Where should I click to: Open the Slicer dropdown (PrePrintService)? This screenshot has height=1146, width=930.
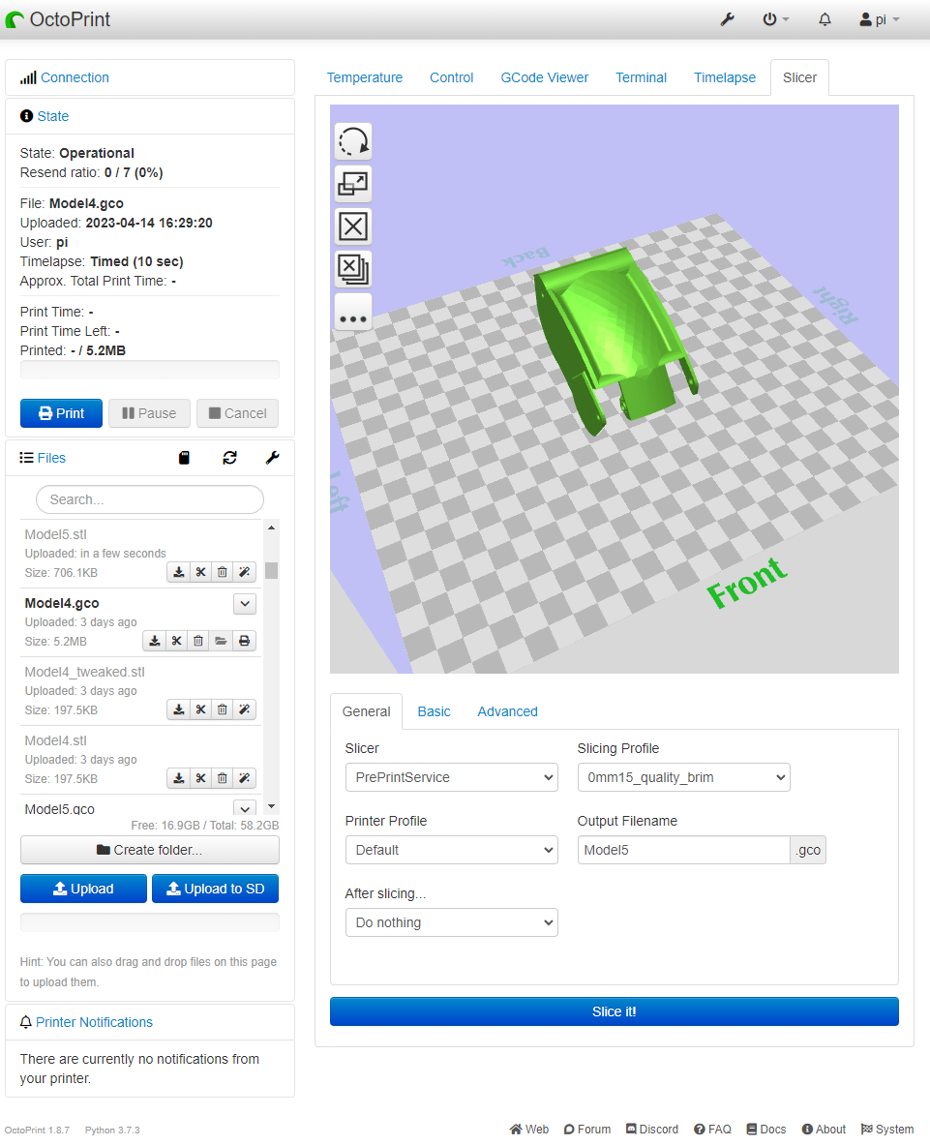(452, 777)
